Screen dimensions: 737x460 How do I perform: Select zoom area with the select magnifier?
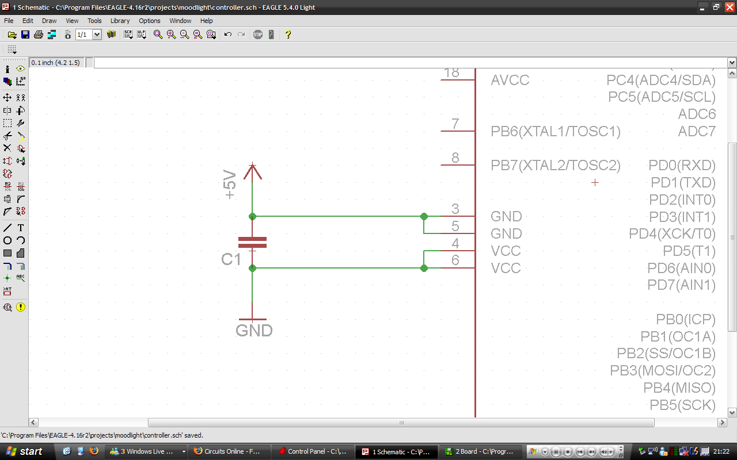click(211, 34)
